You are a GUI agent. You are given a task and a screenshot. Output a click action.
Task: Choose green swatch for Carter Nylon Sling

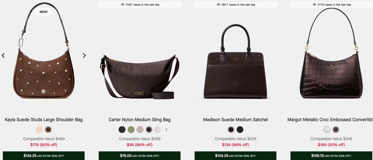point(131,129)
